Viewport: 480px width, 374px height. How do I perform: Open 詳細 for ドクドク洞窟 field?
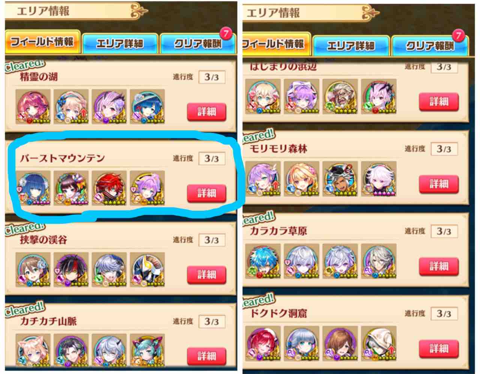coord(439,348)
